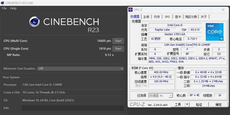The height and width of the screenshot is (115, 230).
Task: Open the Help menu in Cinebench
Action: [x=13, y=8]
